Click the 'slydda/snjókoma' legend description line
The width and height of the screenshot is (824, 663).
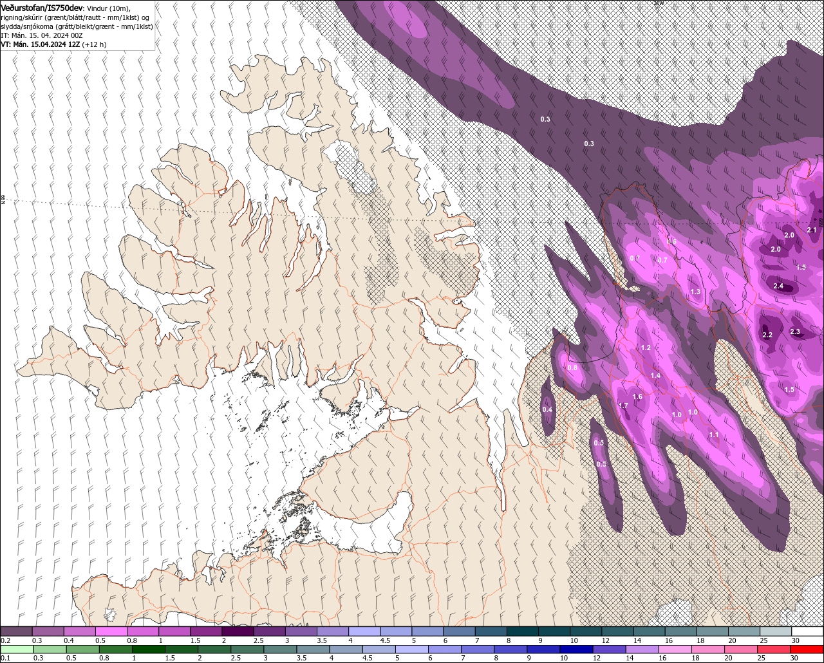click(x=77, y=26)
